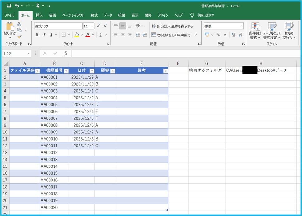Viewport: 302px width, 216px height.
Task: Switch to the 挿入 ribbon tab
Action: pyautogui.click(x=39, y=15)
